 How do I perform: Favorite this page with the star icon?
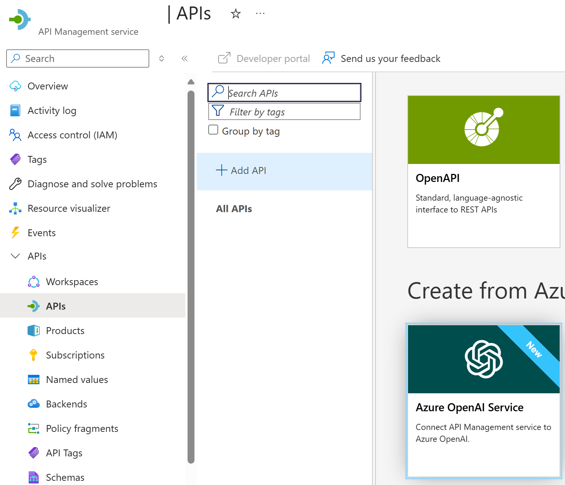pos(236,14)
